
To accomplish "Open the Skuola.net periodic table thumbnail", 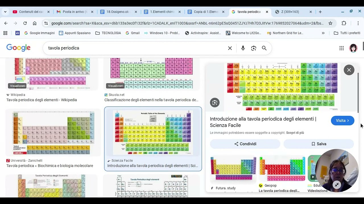I will pos(152,74).
